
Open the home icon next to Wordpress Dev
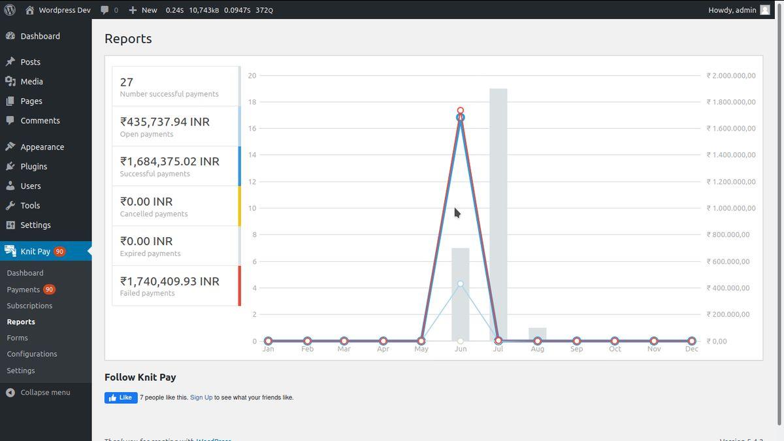[30, 10]
